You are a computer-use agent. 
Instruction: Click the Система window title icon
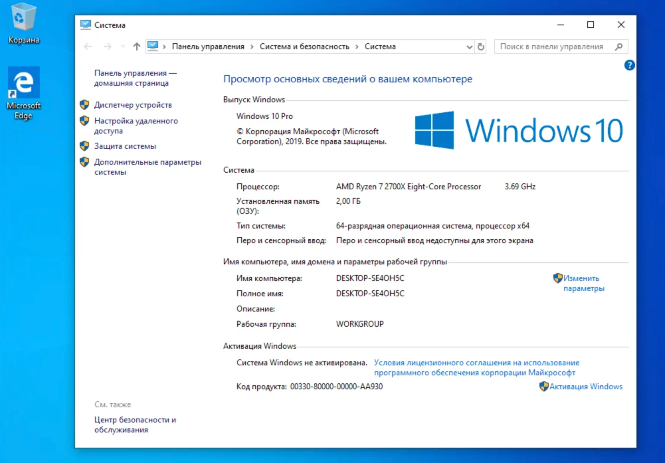click(x=86, y=25)
